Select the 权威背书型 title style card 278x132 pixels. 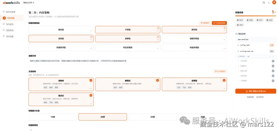click(x=61, y=48)
